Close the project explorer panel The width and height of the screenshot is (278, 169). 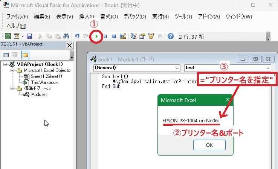click(x=70, y=46)
